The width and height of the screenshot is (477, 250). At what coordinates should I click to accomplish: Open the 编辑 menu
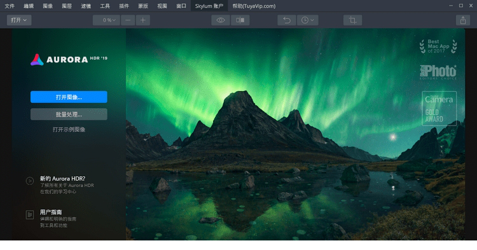[29, 6]
